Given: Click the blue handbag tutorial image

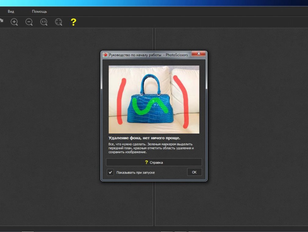Looking at the screenshot, I should (154, 99).
